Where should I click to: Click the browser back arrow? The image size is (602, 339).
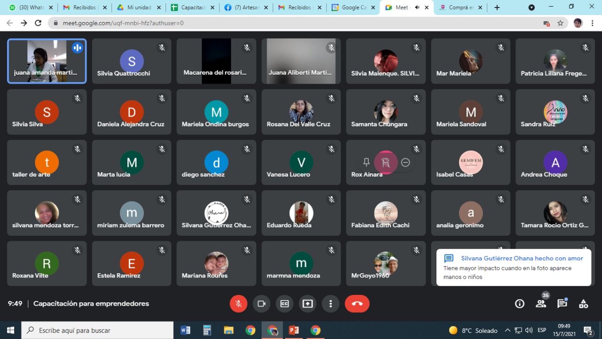[x=10, y=23]
